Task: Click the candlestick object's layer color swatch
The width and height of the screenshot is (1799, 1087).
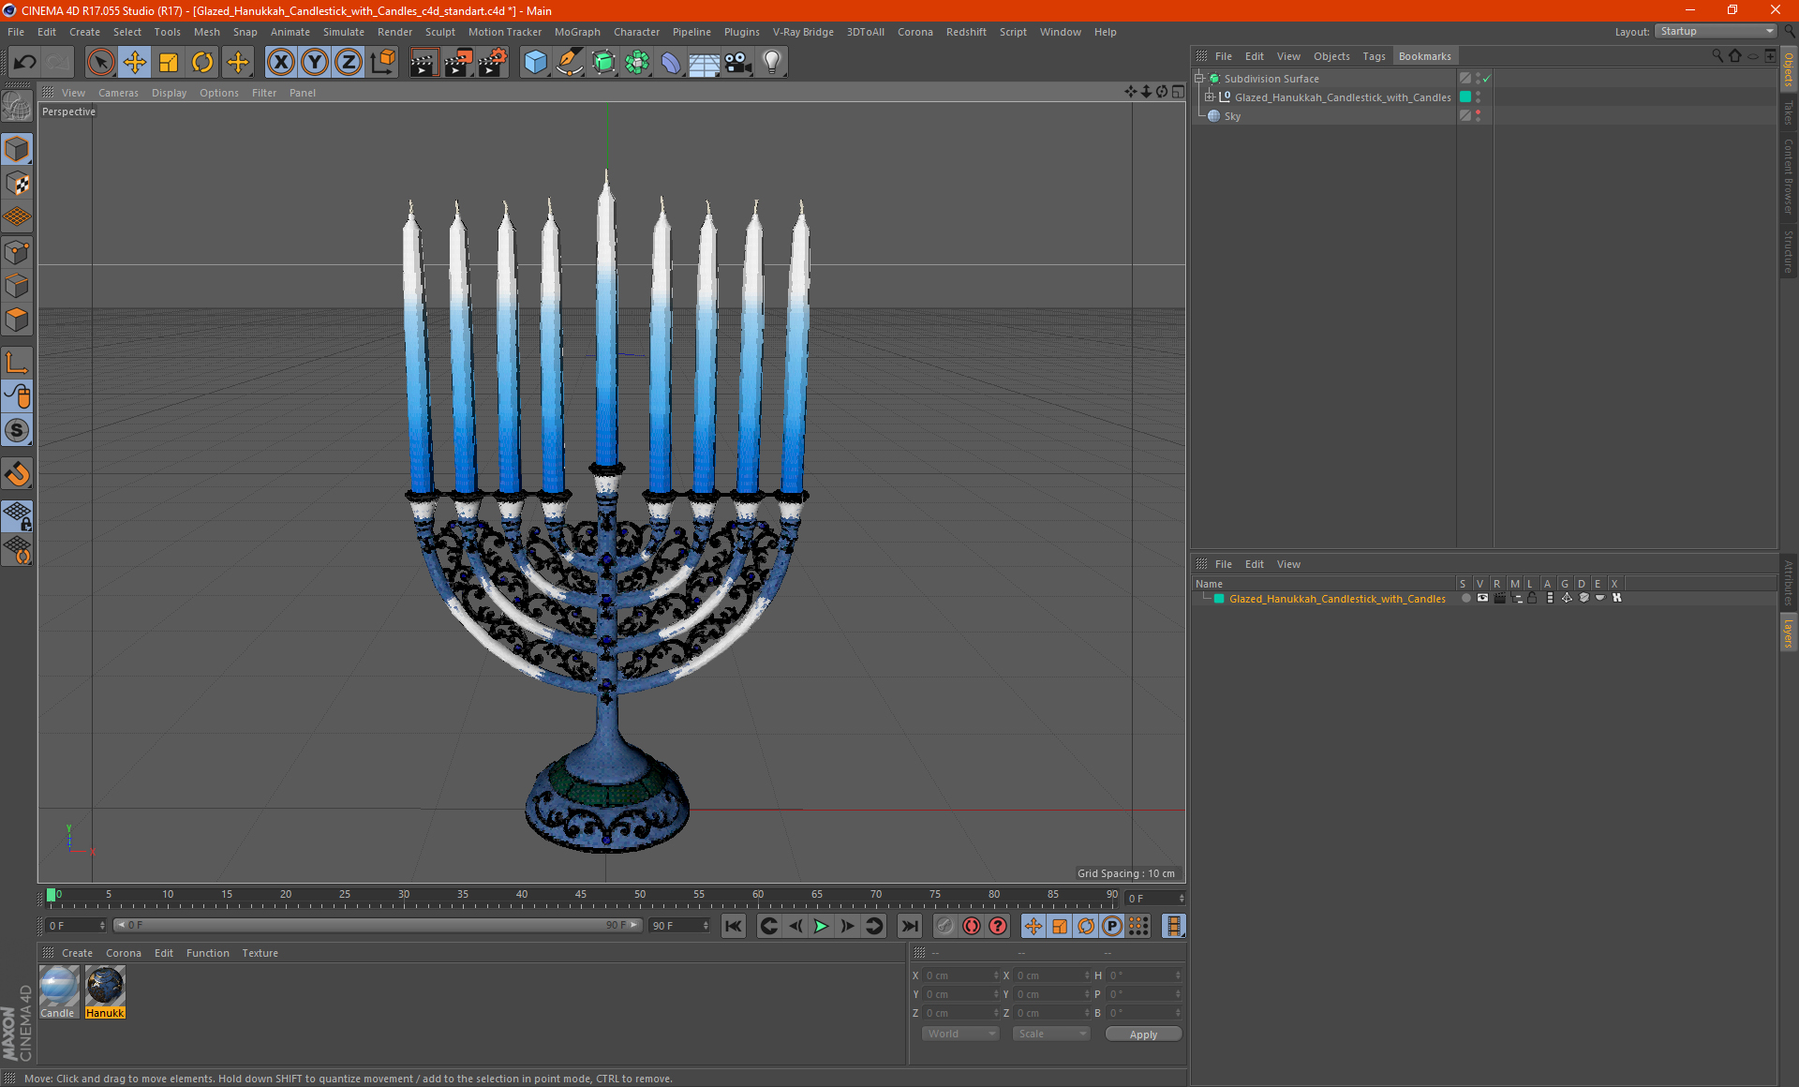Action: click(x=1465, y=97)
